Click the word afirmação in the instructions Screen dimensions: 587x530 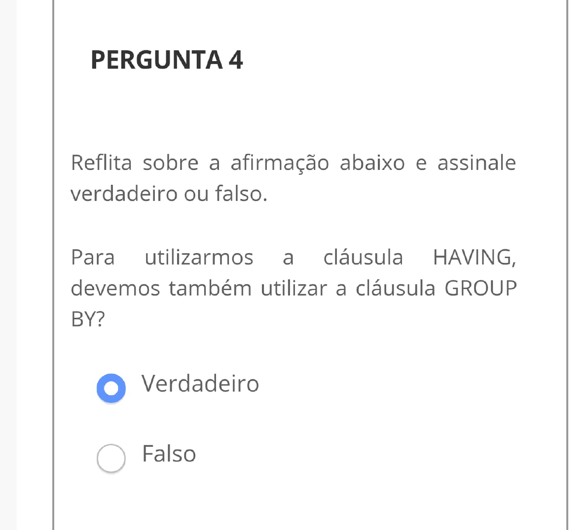[279, 163]
